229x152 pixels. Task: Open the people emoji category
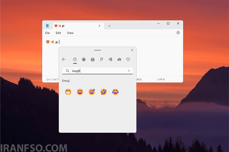click(93, 59)
